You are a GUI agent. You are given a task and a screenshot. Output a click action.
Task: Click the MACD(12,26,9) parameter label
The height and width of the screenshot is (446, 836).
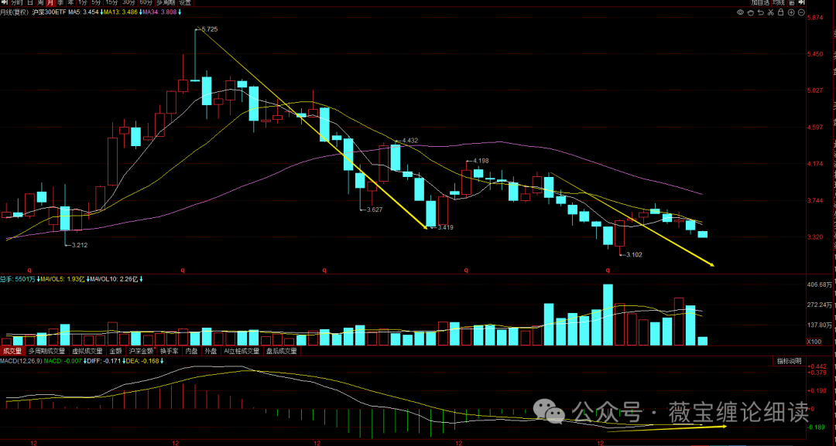pyautogui.click(x=21, y=361)
